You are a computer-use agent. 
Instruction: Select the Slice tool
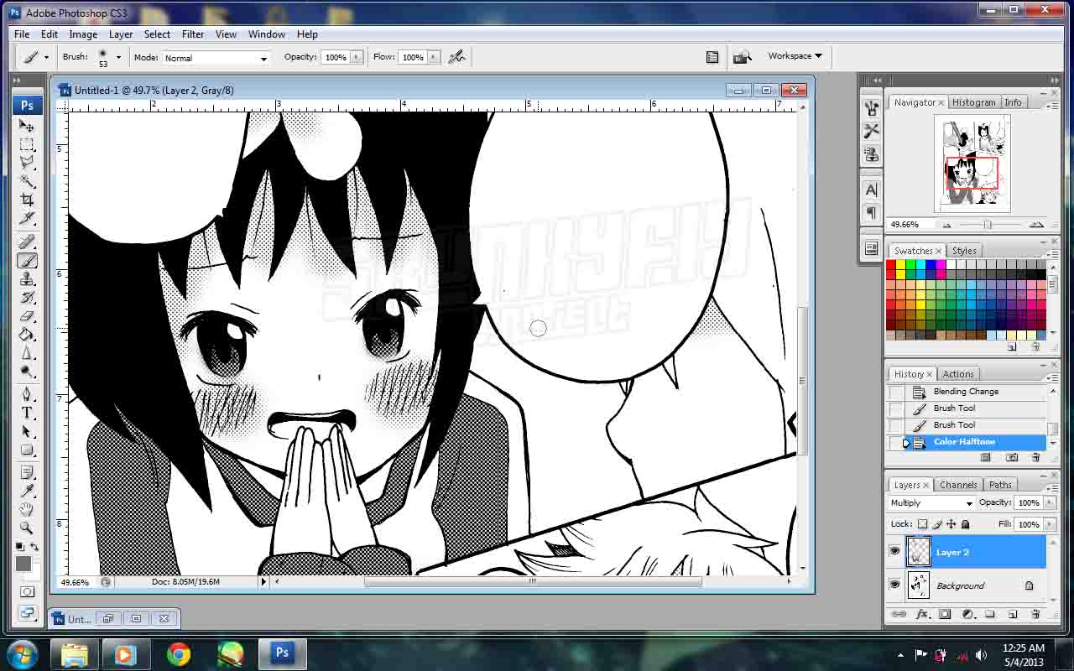pos(27,218)
